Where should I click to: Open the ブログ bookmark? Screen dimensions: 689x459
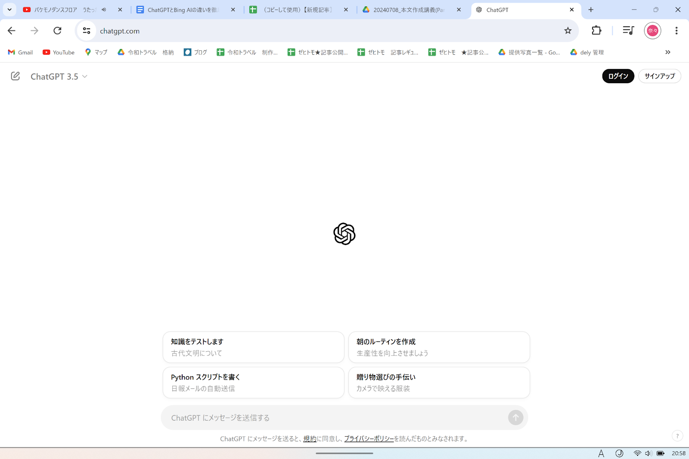195,52
